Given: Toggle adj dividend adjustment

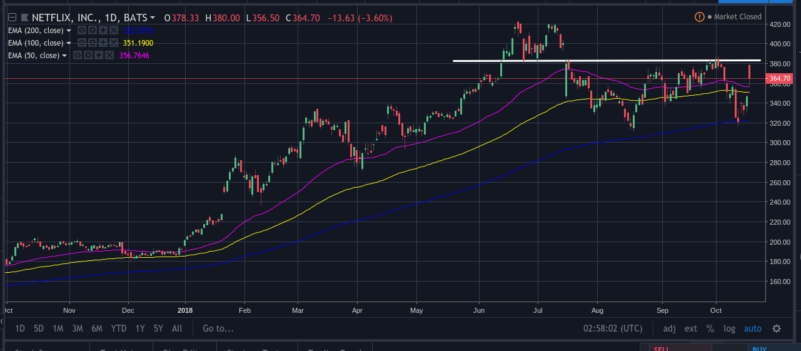Looking at the screenshot, I should coord(670,328).
